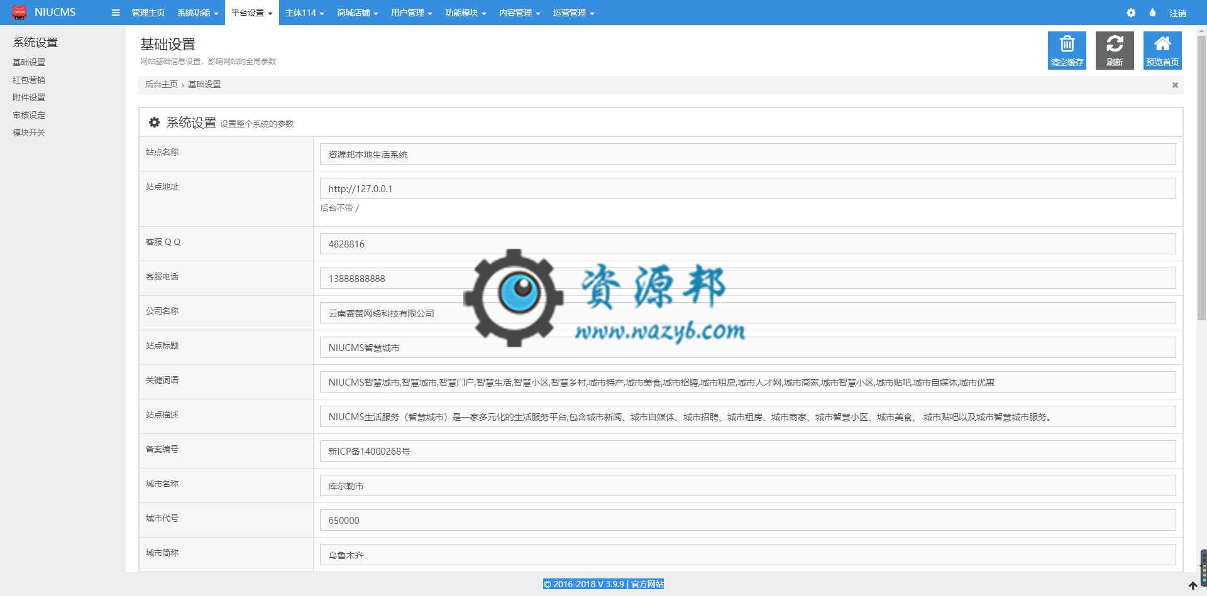
Task: Open the 官方网站 link in the footer
Action: (649, 584)
